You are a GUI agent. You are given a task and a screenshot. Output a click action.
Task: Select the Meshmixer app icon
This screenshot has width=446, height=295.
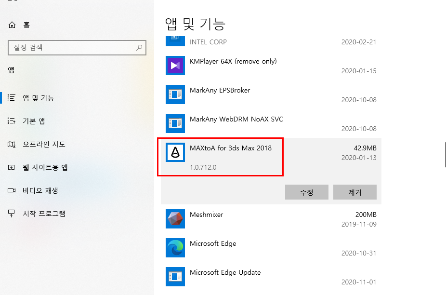point(175,219)
